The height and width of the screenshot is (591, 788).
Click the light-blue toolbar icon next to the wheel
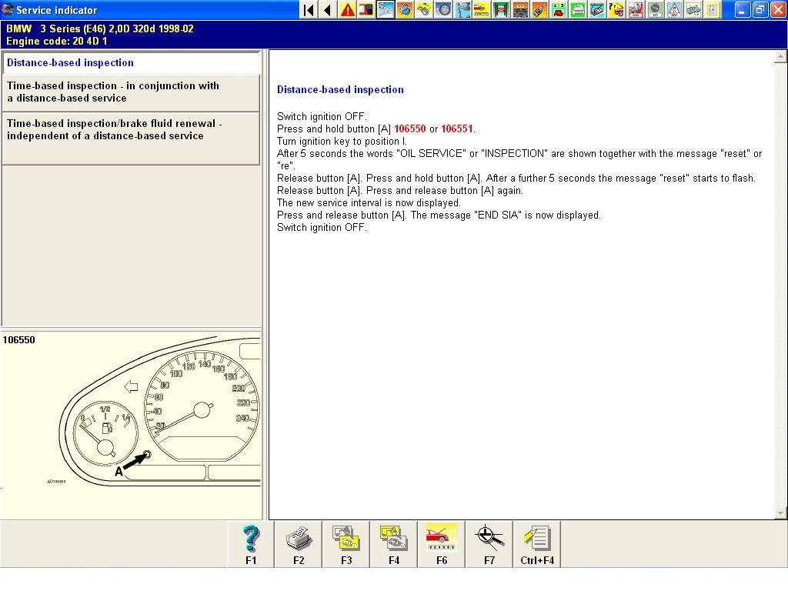click(462, 9)
